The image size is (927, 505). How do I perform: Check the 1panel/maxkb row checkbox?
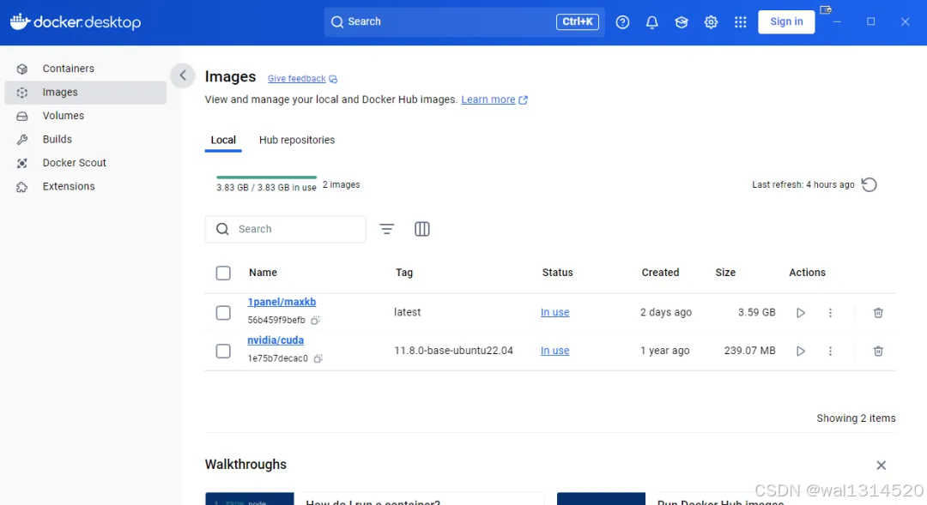pyautogui.click(x=223, y=312)
